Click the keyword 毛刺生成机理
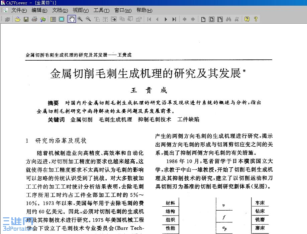 [x=115, y=119]
